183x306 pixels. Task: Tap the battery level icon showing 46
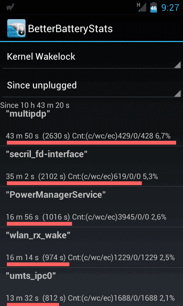coord(153,8)
